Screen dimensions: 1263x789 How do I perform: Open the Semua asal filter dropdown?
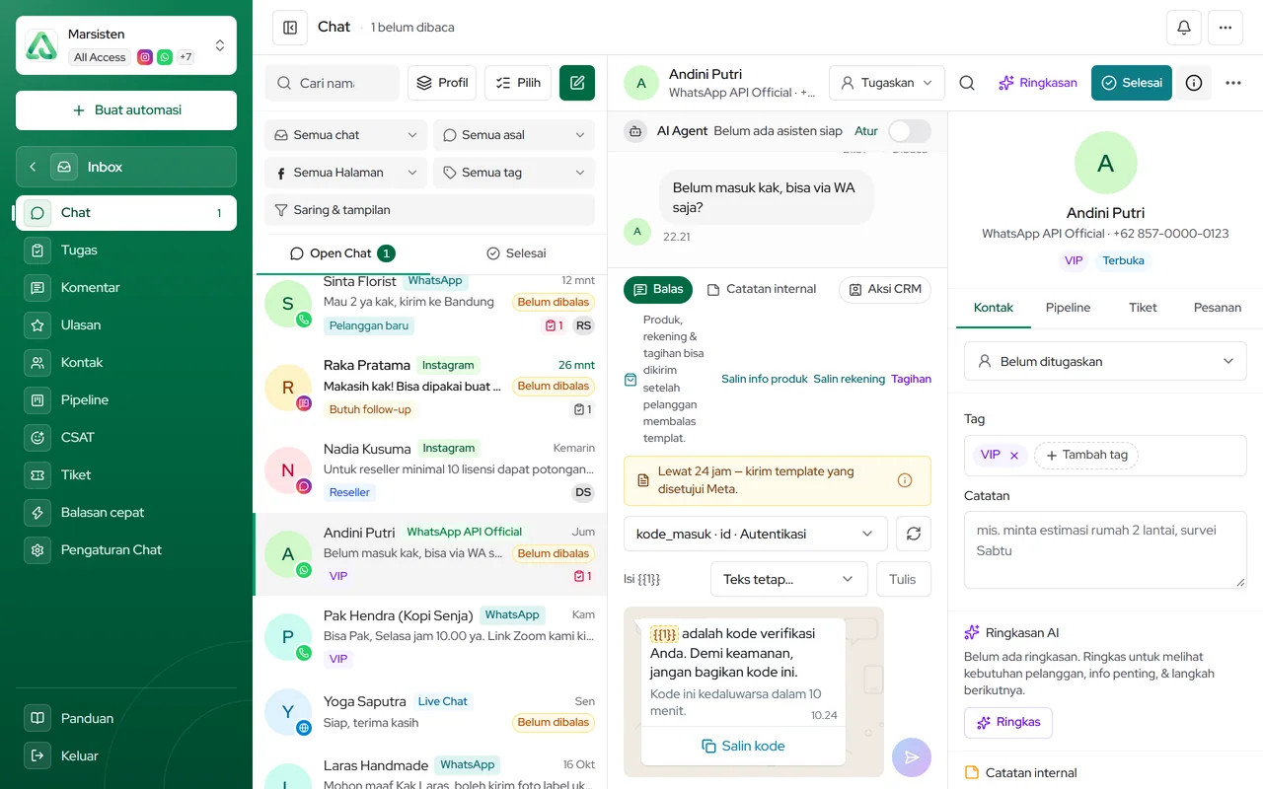(514, 135)
